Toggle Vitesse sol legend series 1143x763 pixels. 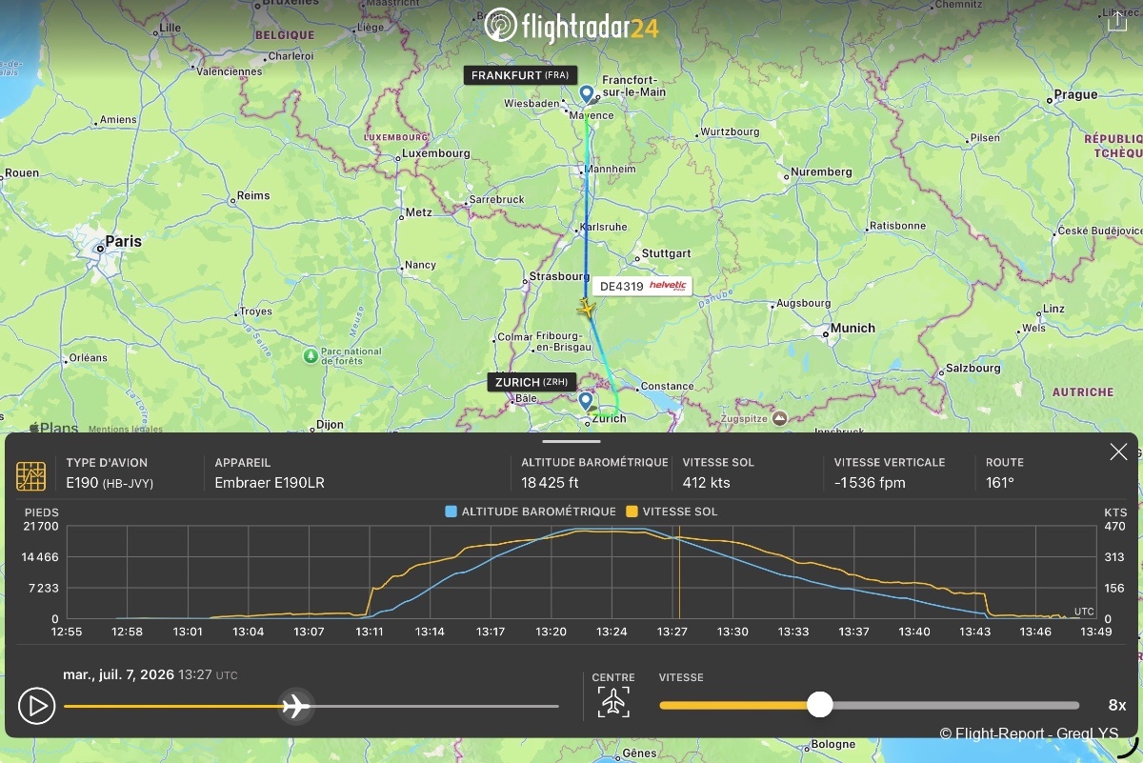click(672, 512)
